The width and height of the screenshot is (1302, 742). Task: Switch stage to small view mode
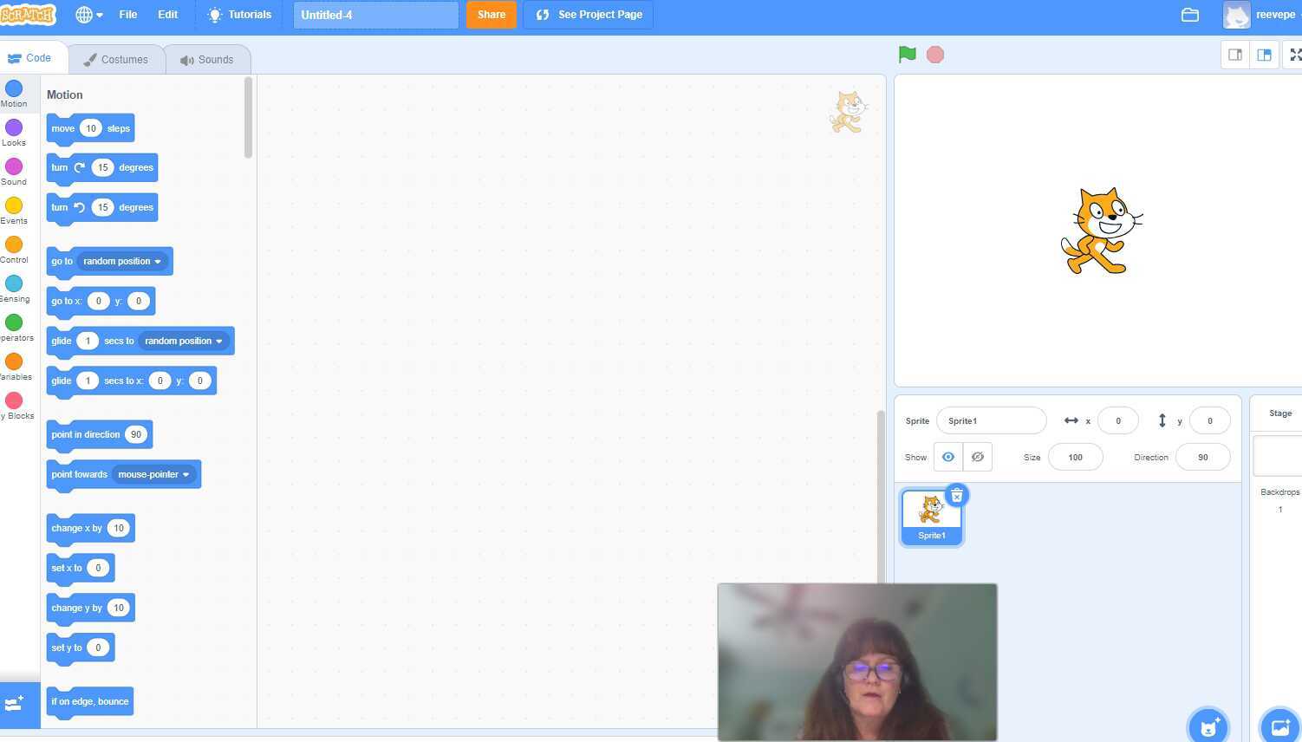point(1234,55)
